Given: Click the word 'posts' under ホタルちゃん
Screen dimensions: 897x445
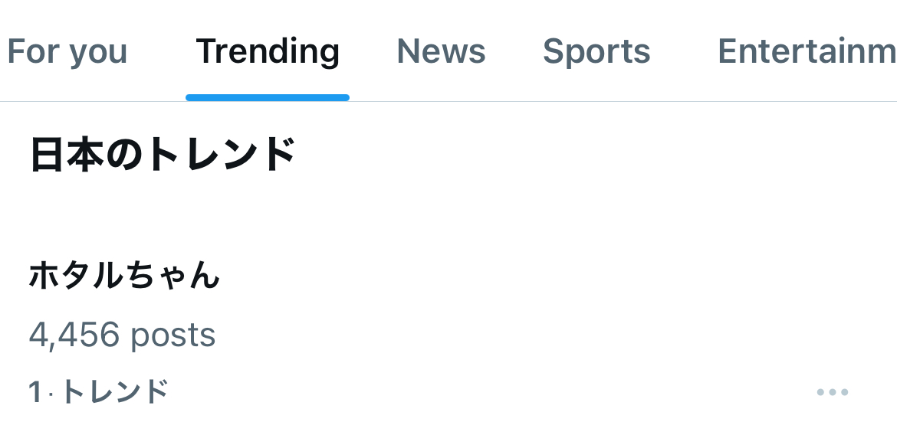Looking at the screenshot, I should click(x=172, y=335).
